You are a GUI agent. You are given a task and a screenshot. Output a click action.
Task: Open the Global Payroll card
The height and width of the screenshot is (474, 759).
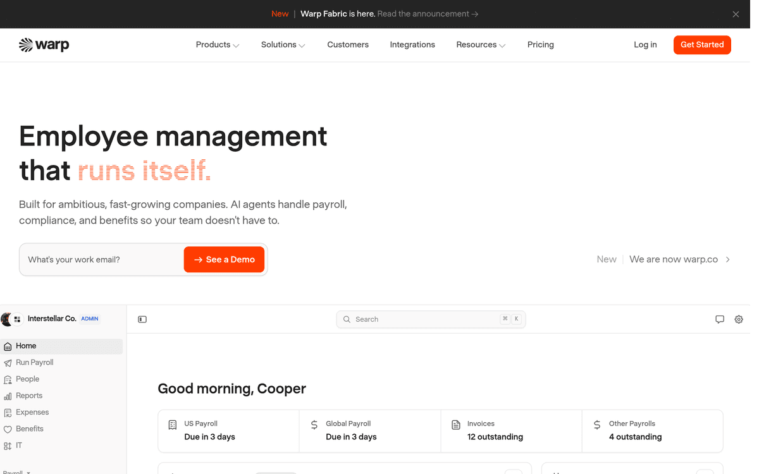click(370, 430)
